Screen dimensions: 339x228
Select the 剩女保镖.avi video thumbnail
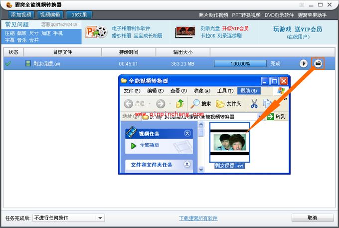230,142
